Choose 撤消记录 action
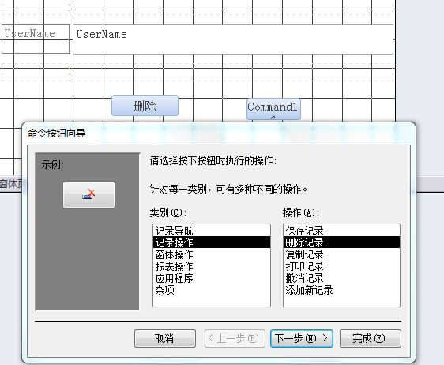Viewport: 444px width, 365px height. [x=341, y=278]
